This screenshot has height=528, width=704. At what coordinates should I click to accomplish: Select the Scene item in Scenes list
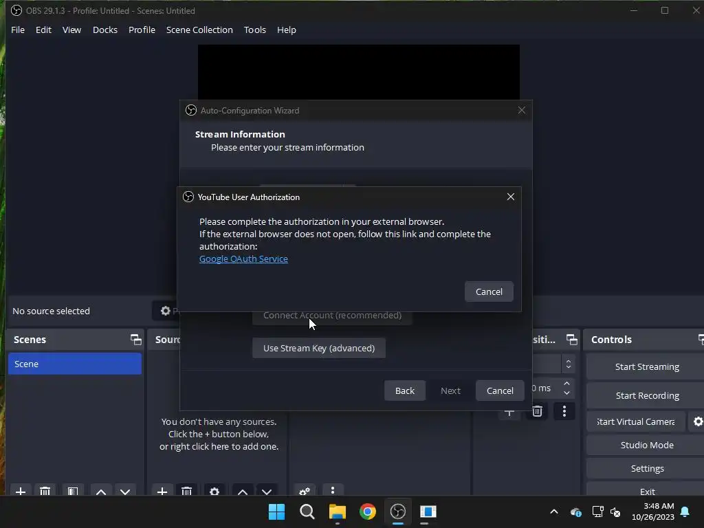(x=74, y=364)
